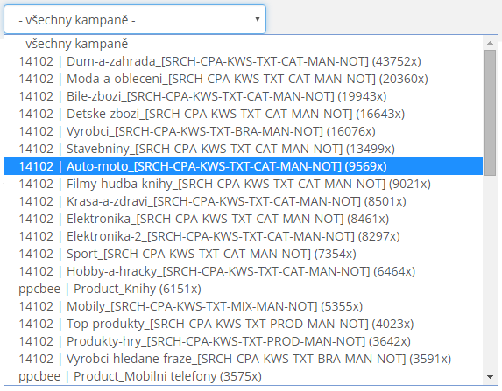
Task: Click the list scrollbar thumb
Action: [x=490, y=113]
